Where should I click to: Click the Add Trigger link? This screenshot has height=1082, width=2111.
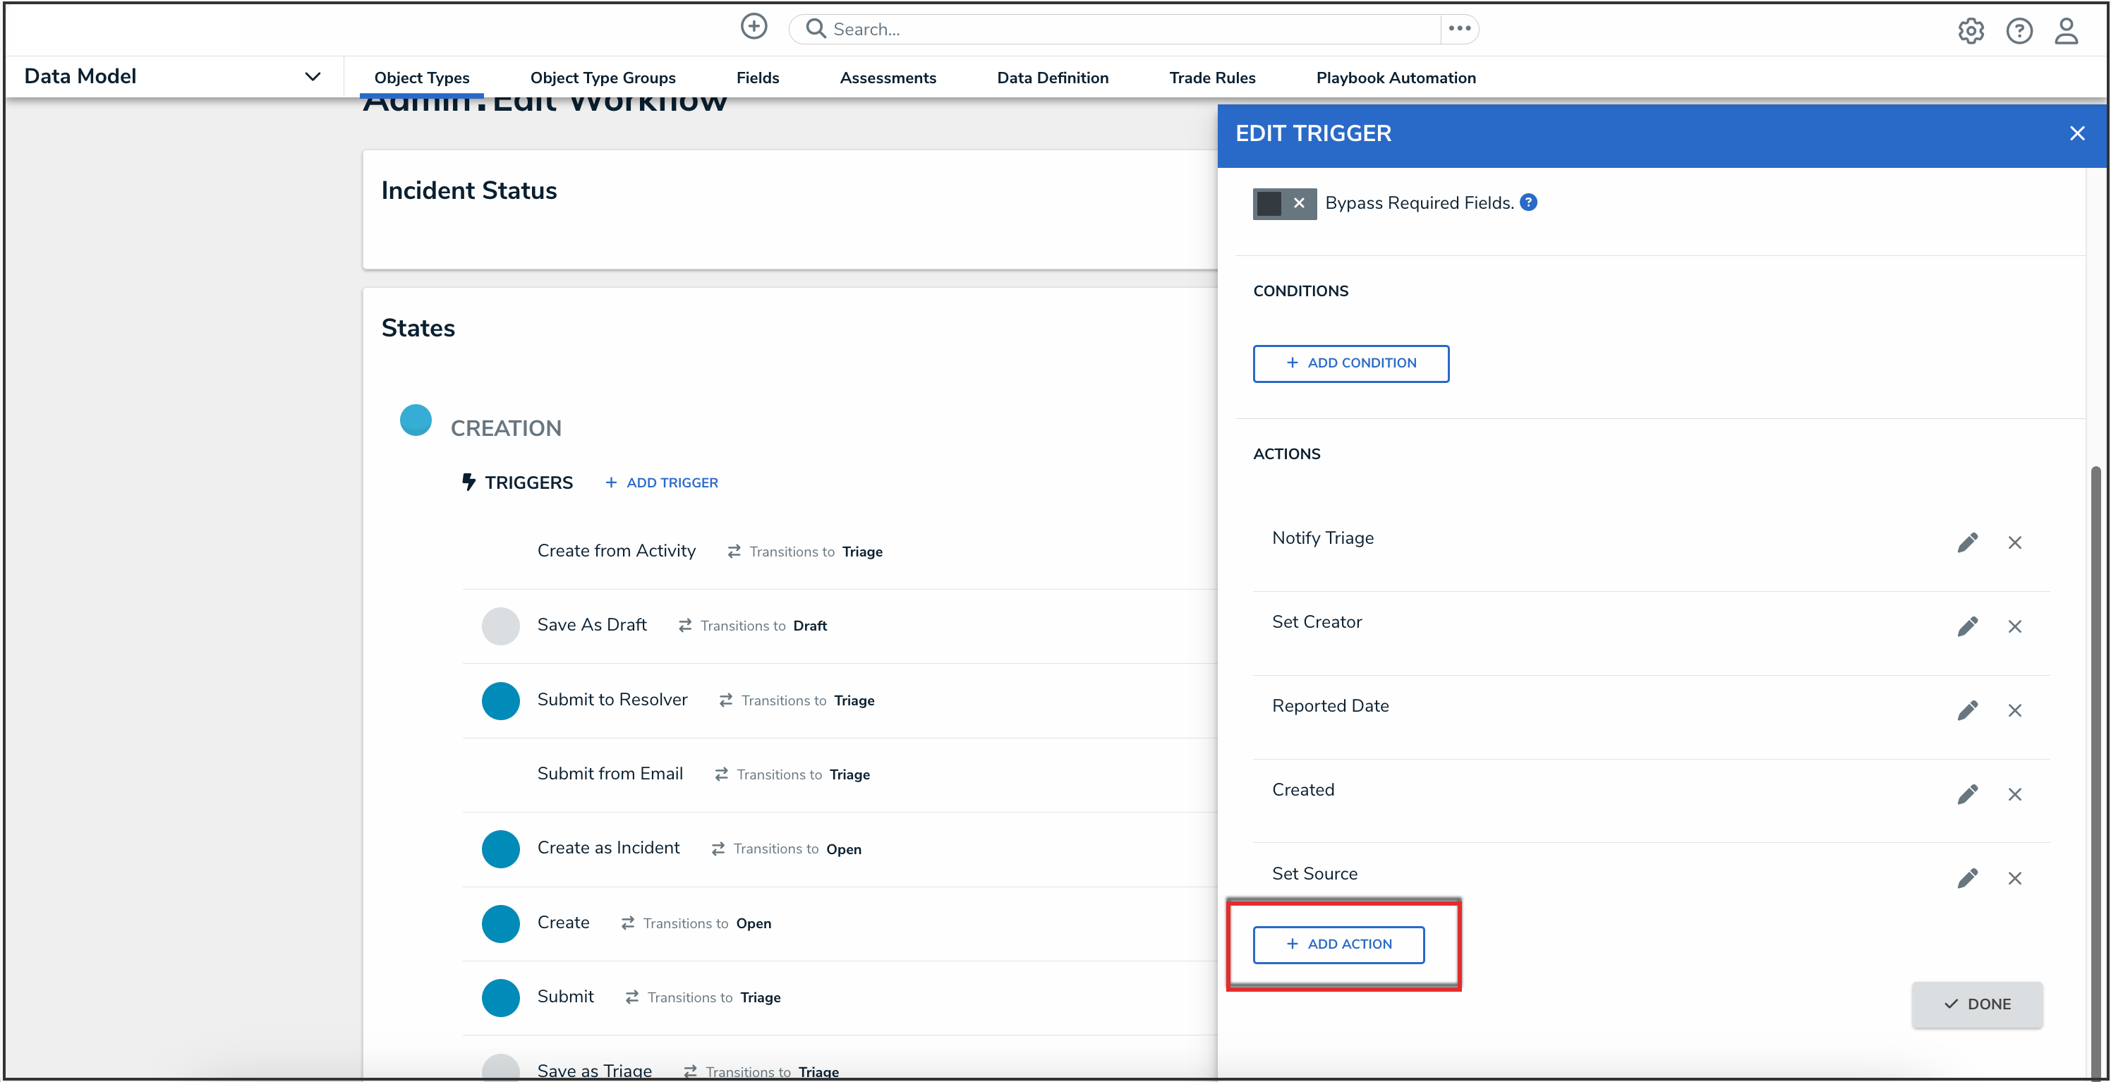(661, 482)
